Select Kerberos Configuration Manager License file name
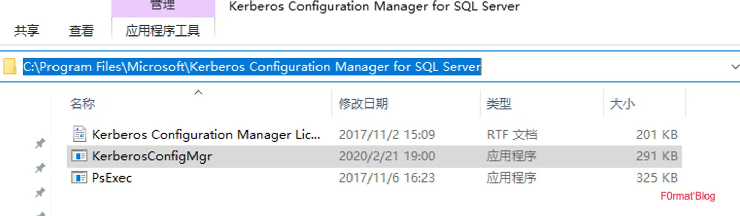This screenshot has width=740, height=216. [x=206, y=135]
